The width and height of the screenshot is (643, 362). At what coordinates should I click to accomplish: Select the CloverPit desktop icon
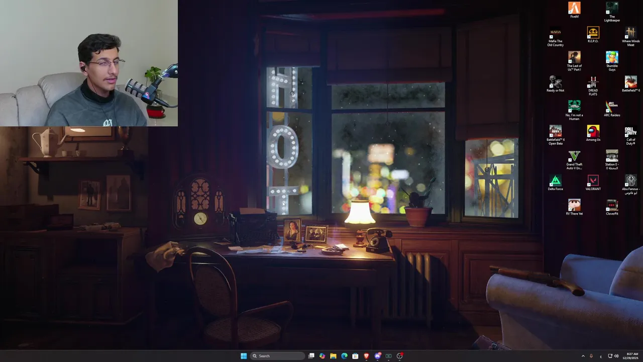pos(612,207)
